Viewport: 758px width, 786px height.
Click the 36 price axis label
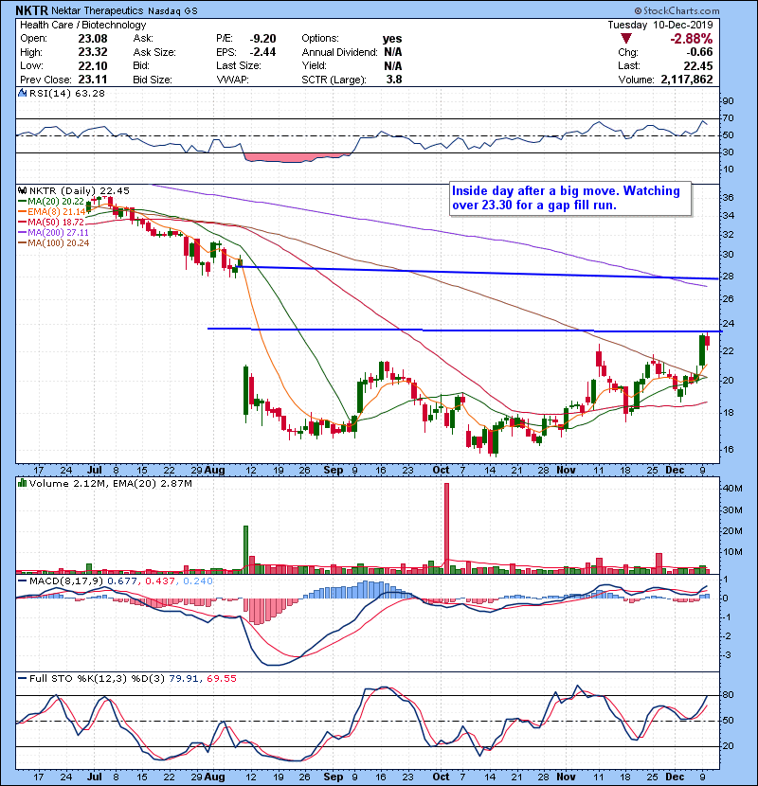point(728,198)
